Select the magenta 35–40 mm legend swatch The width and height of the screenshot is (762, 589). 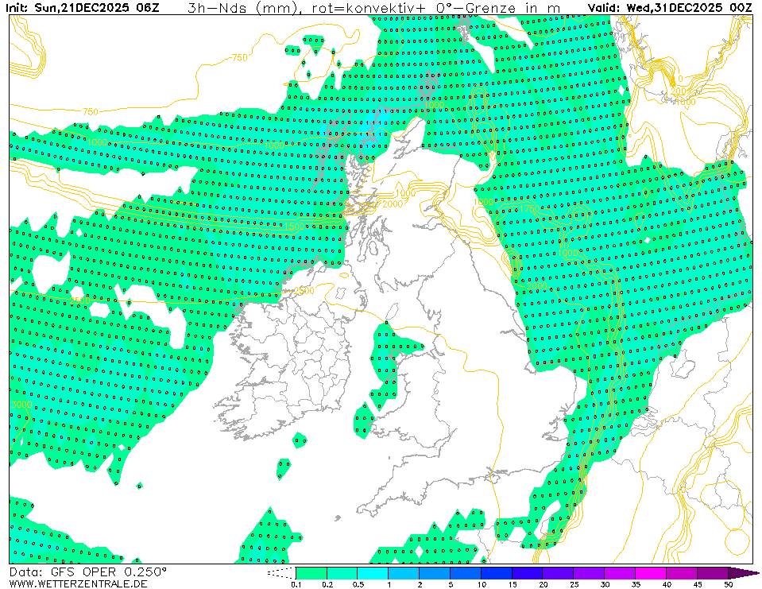[x=652, y=572]
